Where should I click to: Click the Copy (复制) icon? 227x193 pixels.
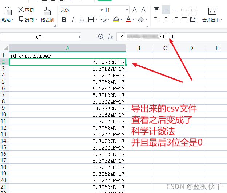coord(20,19)
